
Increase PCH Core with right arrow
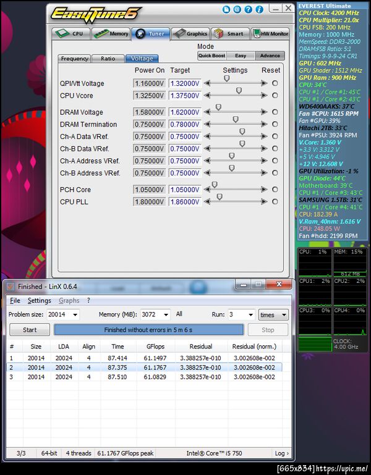(x=264, y=190)
